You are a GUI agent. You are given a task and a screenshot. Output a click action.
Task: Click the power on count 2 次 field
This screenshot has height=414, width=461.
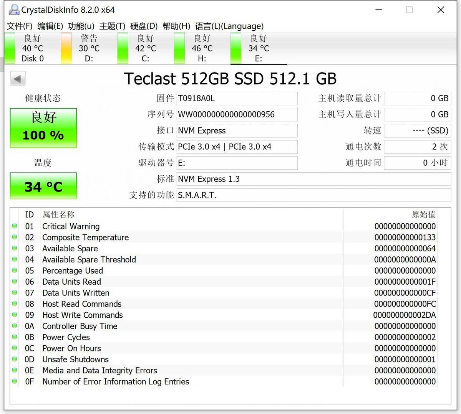pyautogui.click(x=418, y=147)
